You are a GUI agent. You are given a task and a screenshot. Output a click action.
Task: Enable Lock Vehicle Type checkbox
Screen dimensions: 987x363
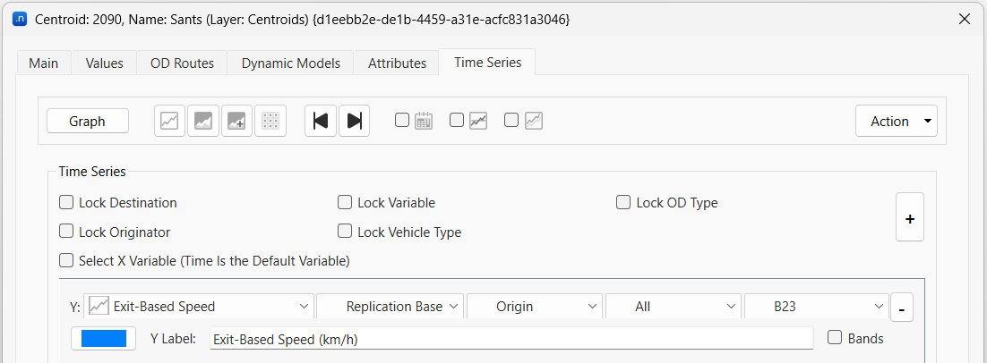345,232
